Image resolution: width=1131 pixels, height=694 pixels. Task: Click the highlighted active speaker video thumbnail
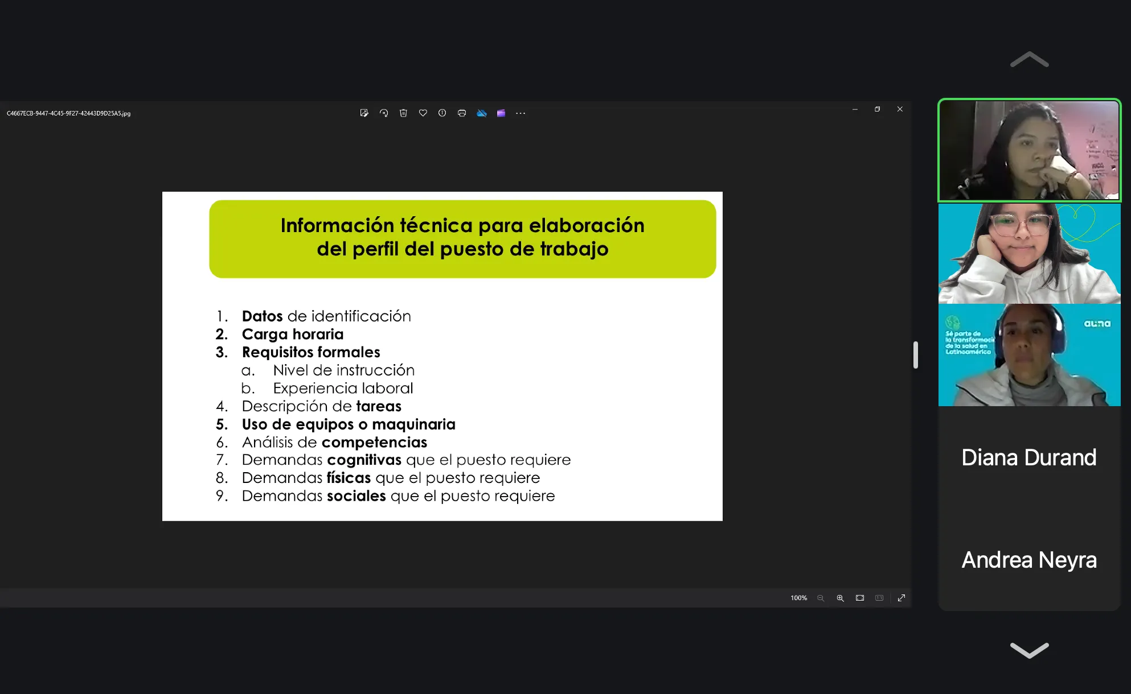pos(1028,150)
